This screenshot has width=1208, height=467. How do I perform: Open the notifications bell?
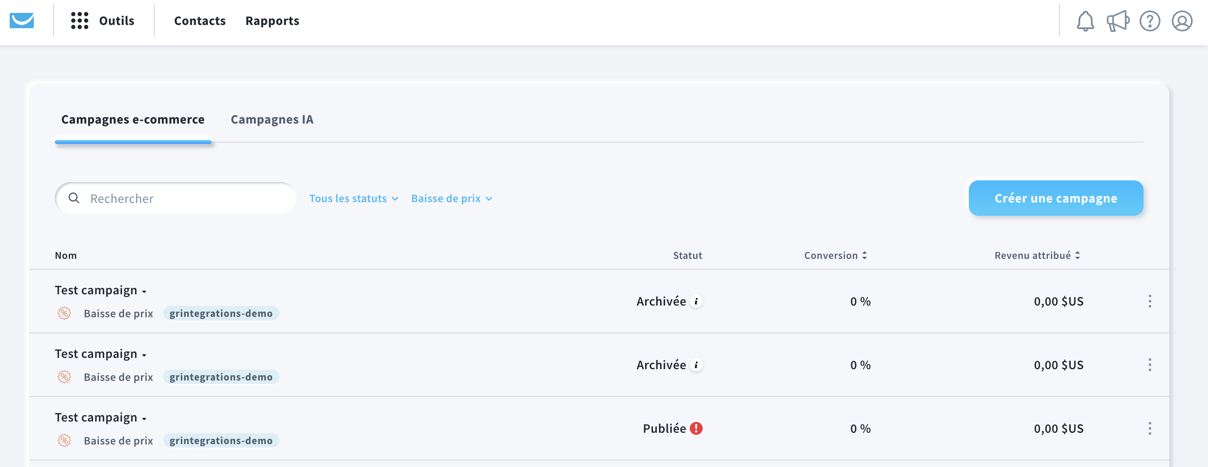click(1085, 22)
